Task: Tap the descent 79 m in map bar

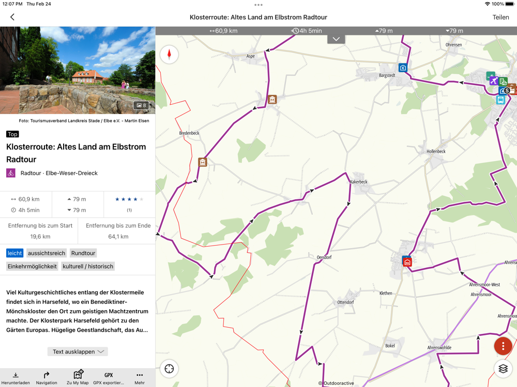Action: [x=454, y=31]
